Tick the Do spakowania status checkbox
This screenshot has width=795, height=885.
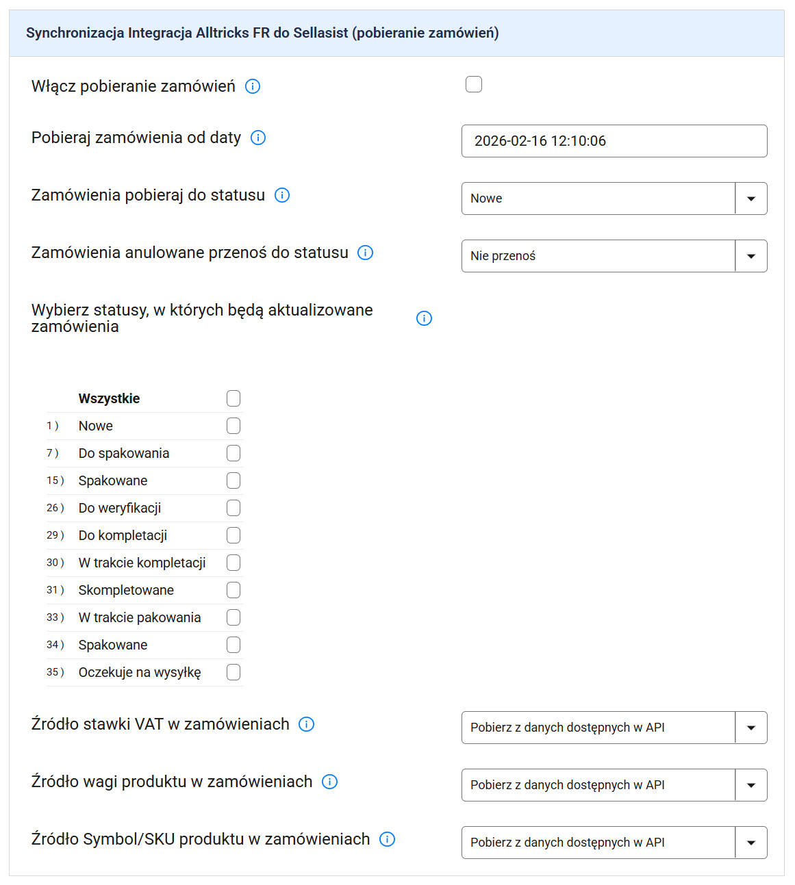click(234, 453)
